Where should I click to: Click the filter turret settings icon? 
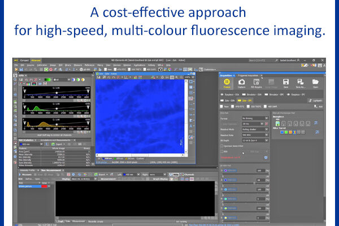click(x=317, y=132)
